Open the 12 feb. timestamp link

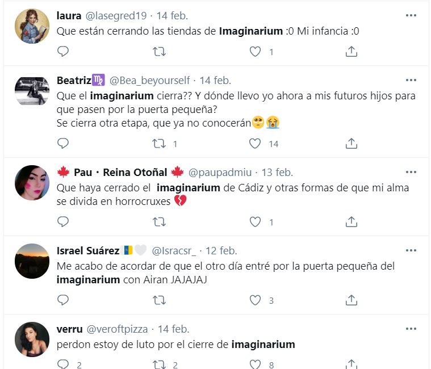220,251
